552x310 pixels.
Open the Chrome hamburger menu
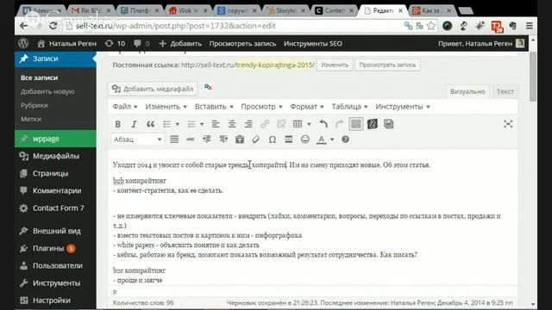tap(529, 26)
